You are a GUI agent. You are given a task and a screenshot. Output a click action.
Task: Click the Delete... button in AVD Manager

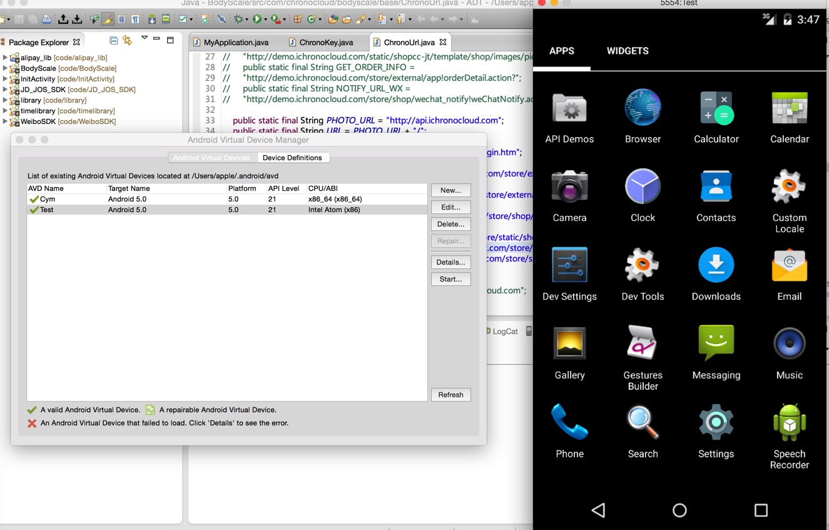[x=451, y=224]
